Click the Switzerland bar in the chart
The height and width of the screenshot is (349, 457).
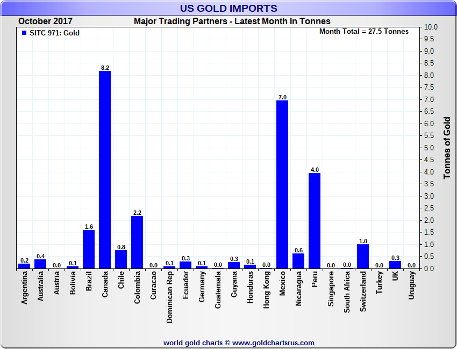[x=363, y=257]
